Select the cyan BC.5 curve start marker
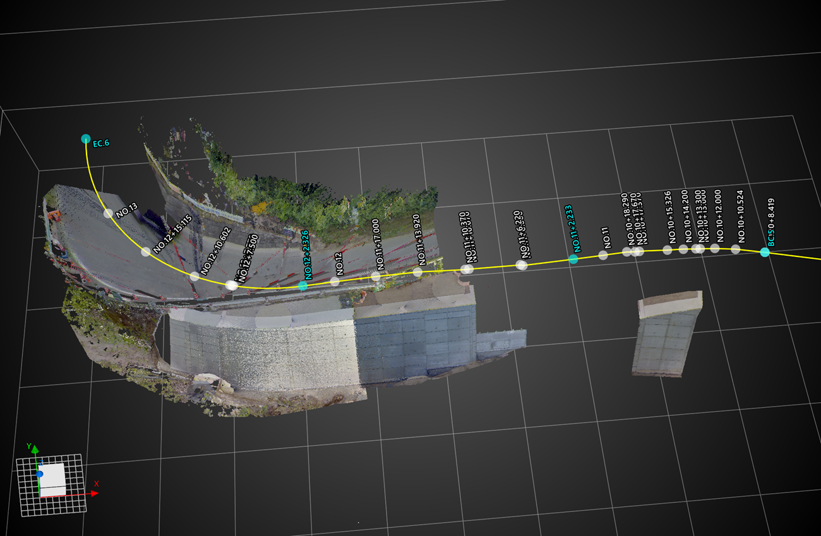821x536 pixels. (x=765, y=252)
